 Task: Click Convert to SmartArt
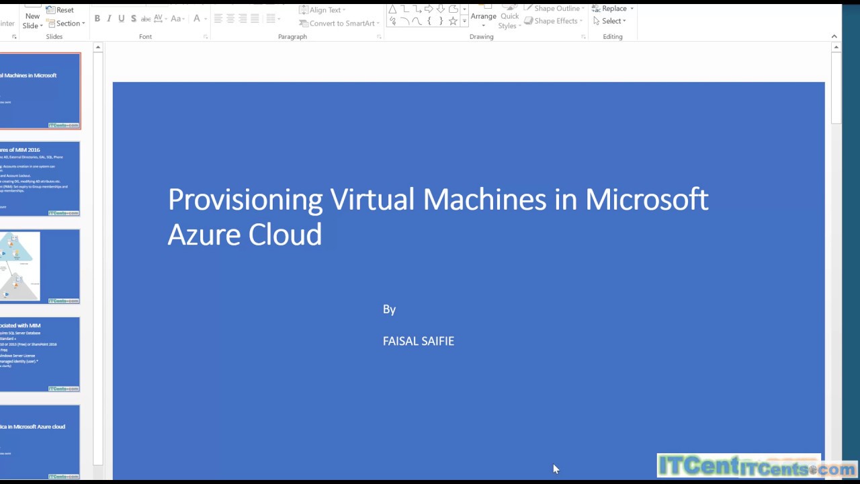tap(339, 23)
